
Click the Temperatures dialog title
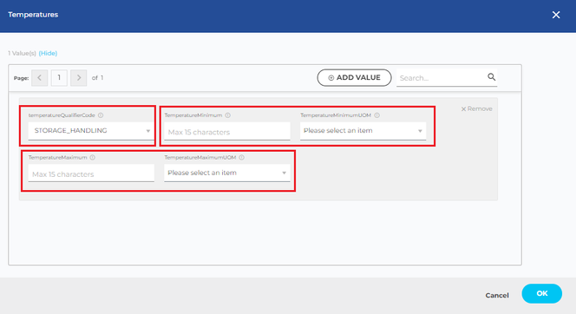point(33,15)
